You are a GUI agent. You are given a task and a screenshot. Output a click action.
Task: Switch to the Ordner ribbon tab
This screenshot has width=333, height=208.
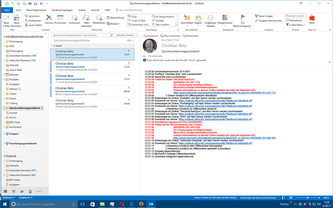[x=82, y=10]
